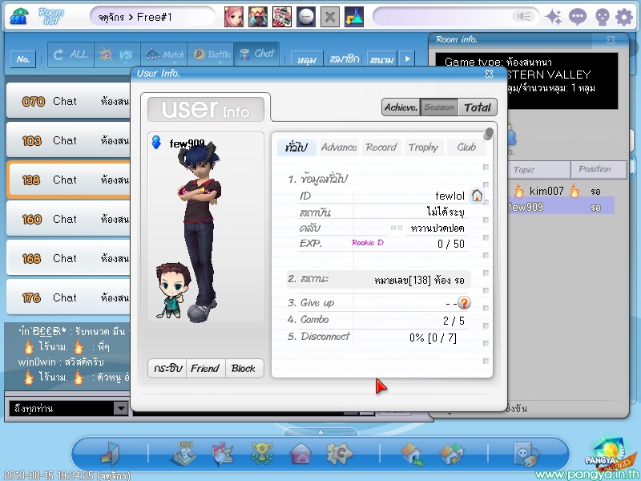Switch to the Record tab
Image resolution: width=641 pixels, height=481 pixels.
pos(381,148)
